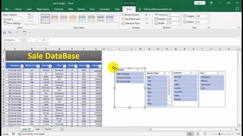Screen dimensions: 243x136
Task: Click the Insert Function fx icon
Action: pos(44,40)
